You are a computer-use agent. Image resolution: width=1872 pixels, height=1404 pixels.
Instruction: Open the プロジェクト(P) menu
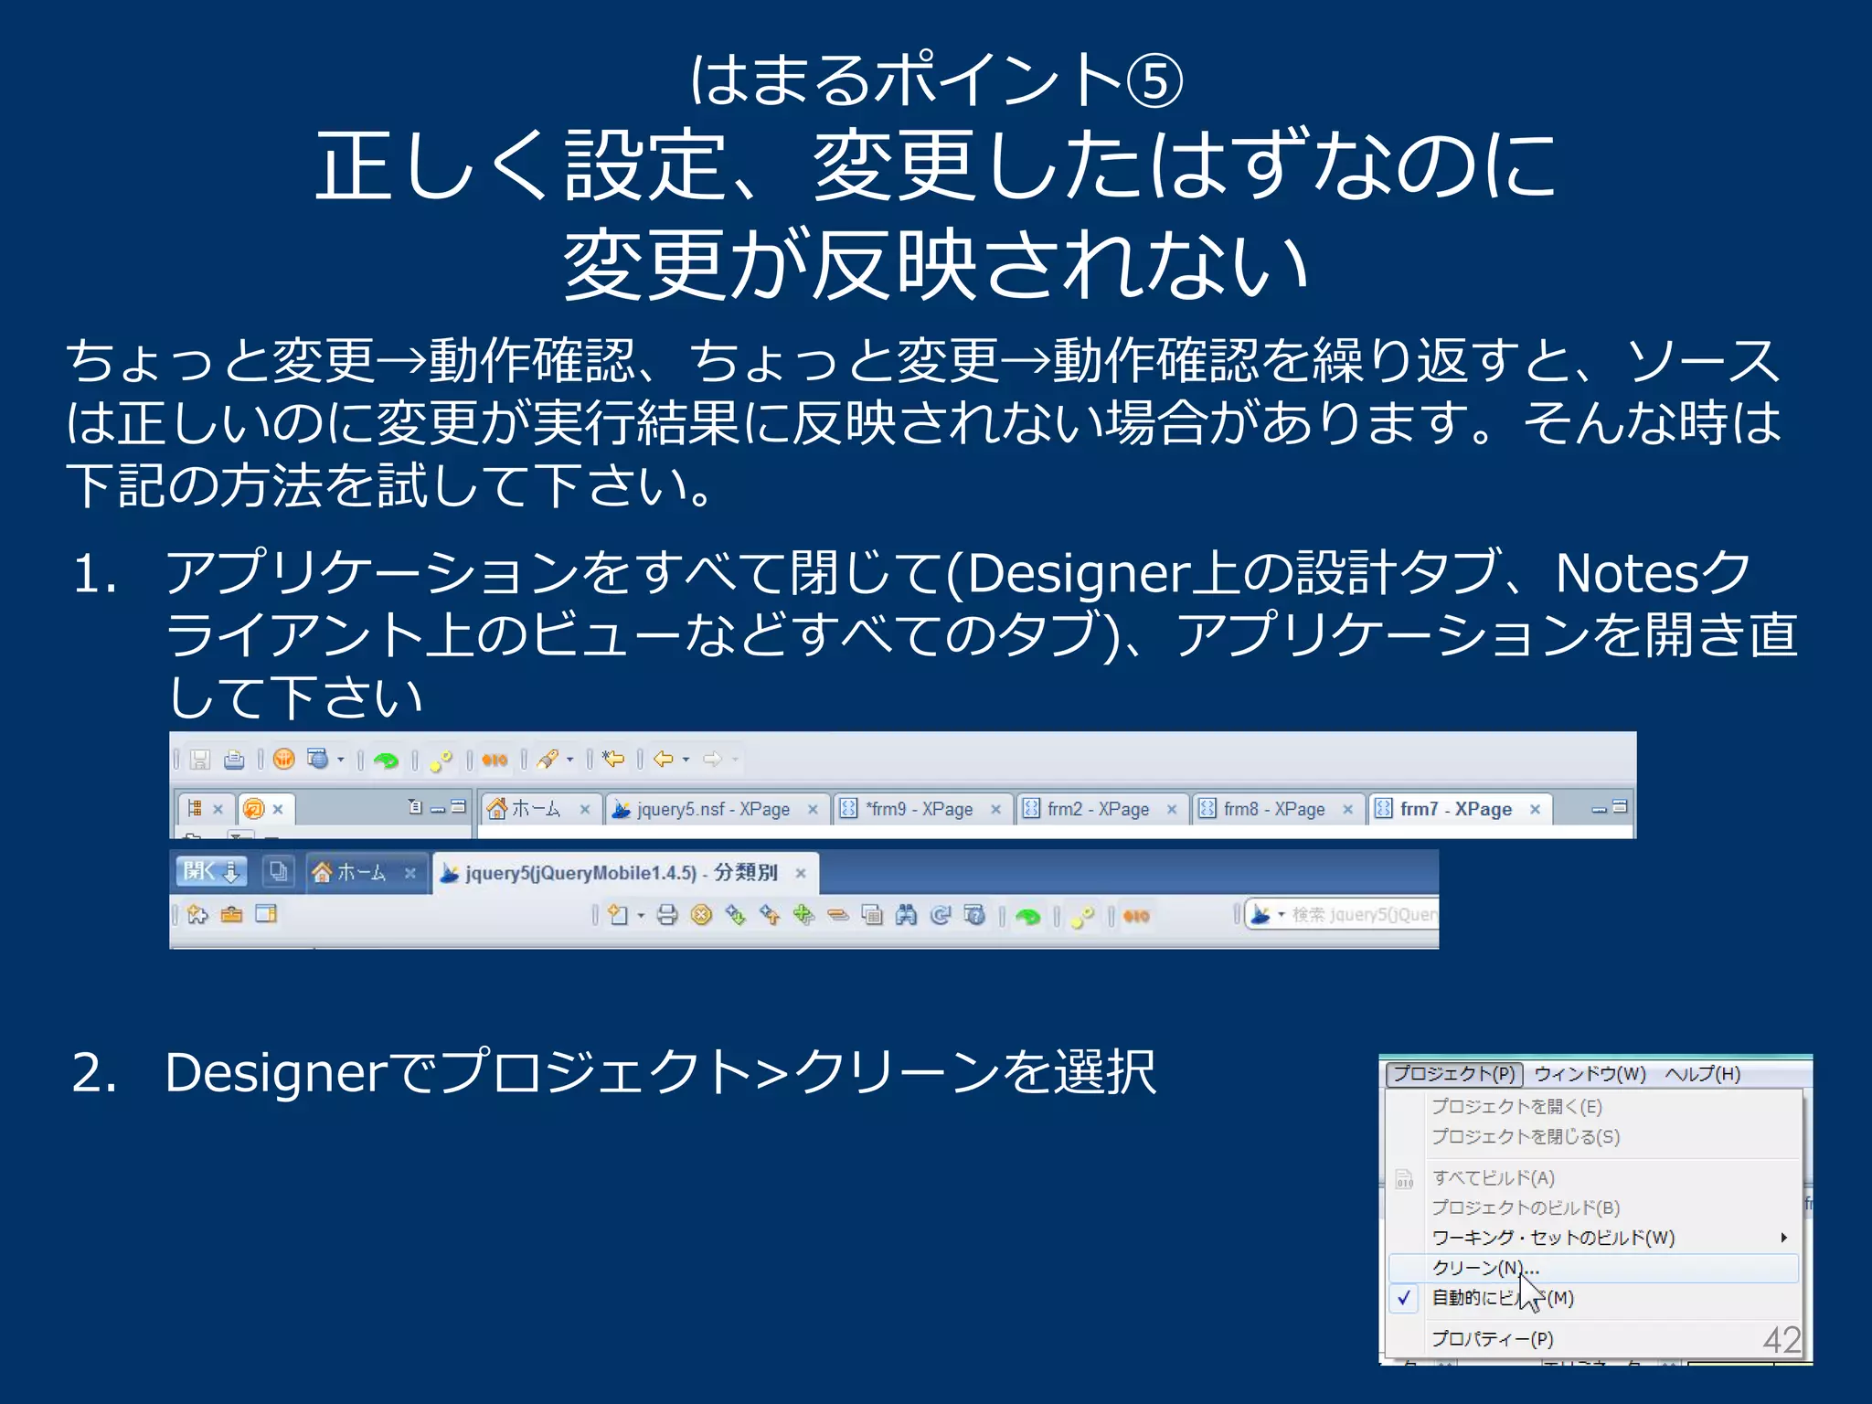tap(1454, 1073)
